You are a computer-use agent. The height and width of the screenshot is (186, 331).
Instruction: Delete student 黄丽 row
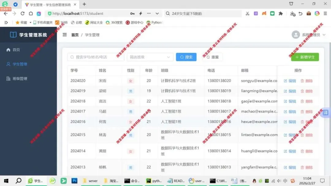pos(306,151)
